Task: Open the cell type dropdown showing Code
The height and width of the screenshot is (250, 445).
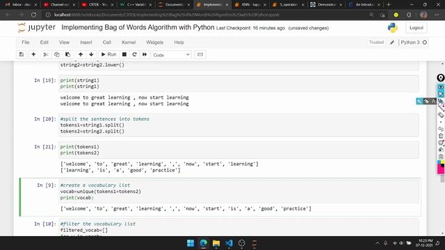Action: pos(172,55)
